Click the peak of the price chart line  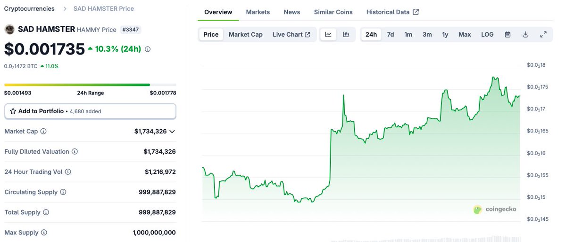(494, 78)
